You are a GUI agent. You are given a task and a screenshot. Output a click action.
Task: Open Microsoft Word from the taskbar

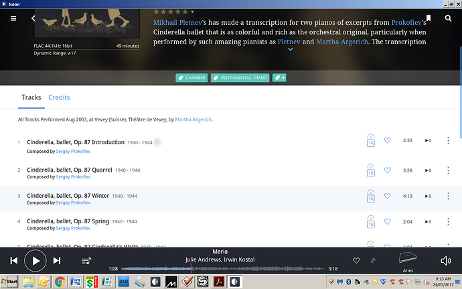pos(76,282)
